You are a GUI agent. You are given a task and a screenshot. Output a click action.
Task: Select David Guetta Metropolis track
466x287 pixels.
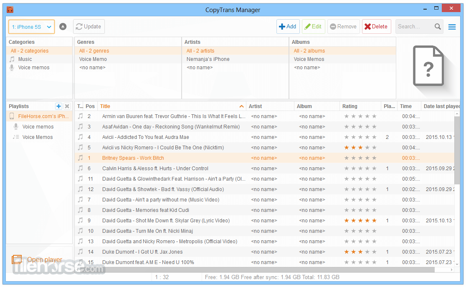264,241
